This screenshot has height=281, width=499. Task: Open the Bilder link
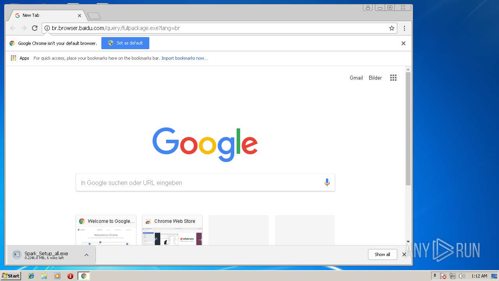(375, 78)
